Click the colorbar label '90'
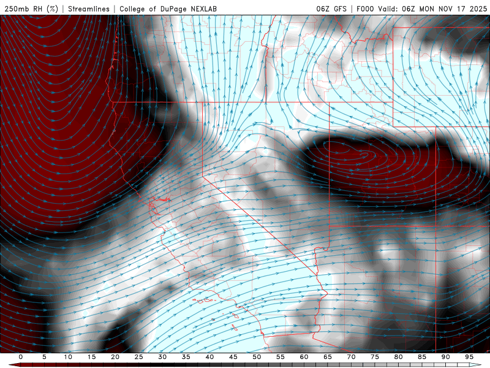 tap(445, 357)
